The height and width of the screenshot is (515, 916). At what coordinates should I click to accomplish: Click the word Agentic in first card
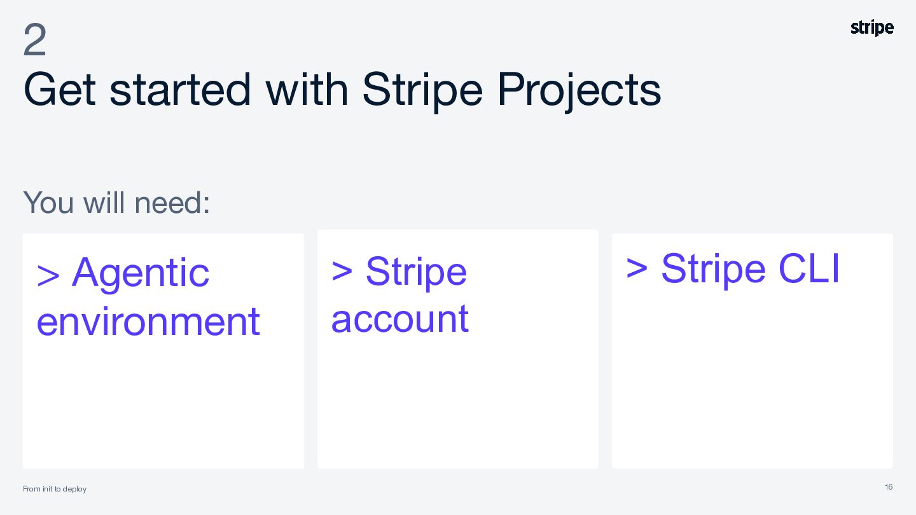[x=141, y=272]
